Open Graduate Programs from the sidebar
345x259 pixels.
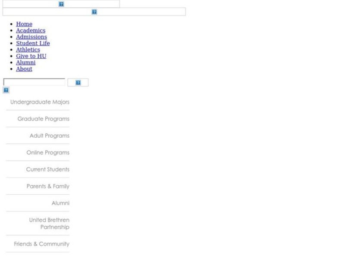pos(43,119)
